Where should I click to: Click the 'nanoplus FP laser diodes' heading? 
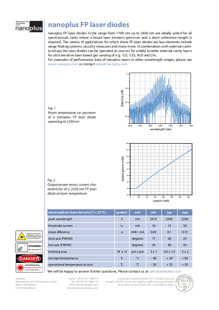[x=88, y=25]
